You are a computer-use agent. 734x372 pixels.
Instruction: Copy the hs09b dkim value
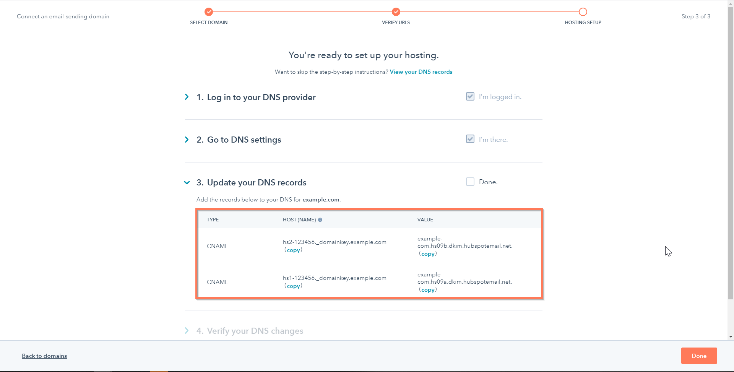(x=428, y=254)
